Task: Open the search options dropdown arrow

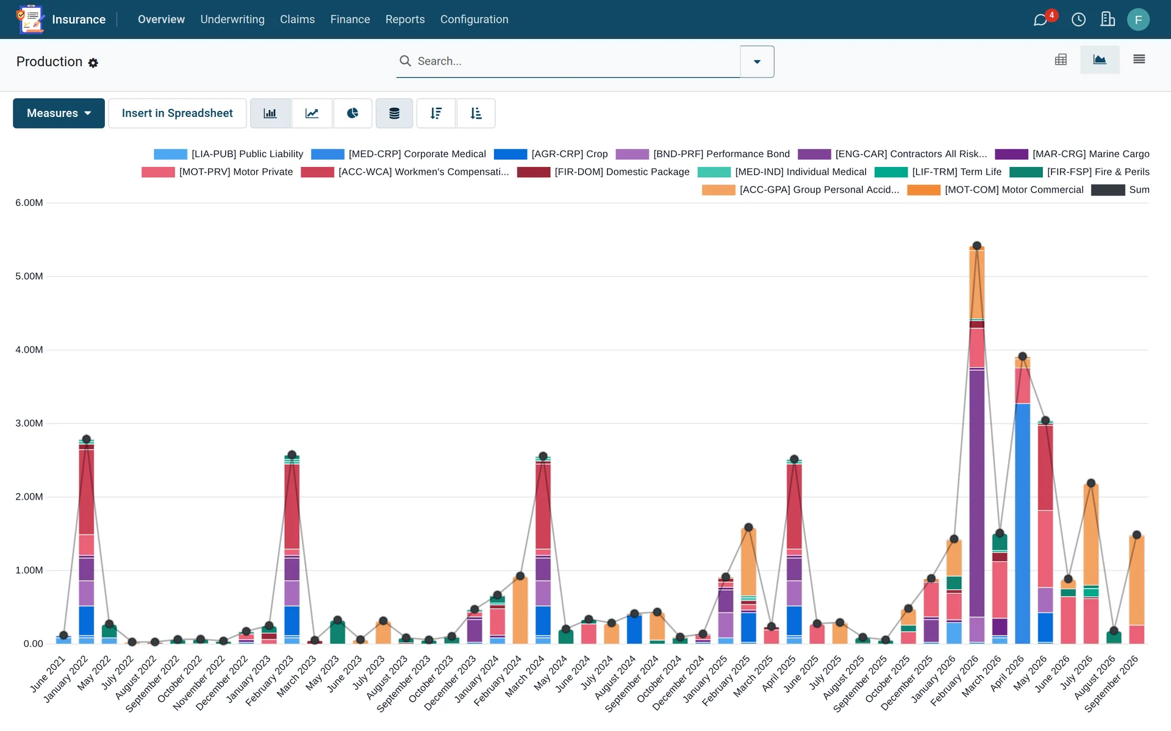Action: (x=757, y=62)
